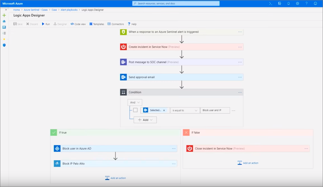The image size is (323, 187).
Task: Open ellipsis menu for Post message step
Action: click(x=240, y=62)
